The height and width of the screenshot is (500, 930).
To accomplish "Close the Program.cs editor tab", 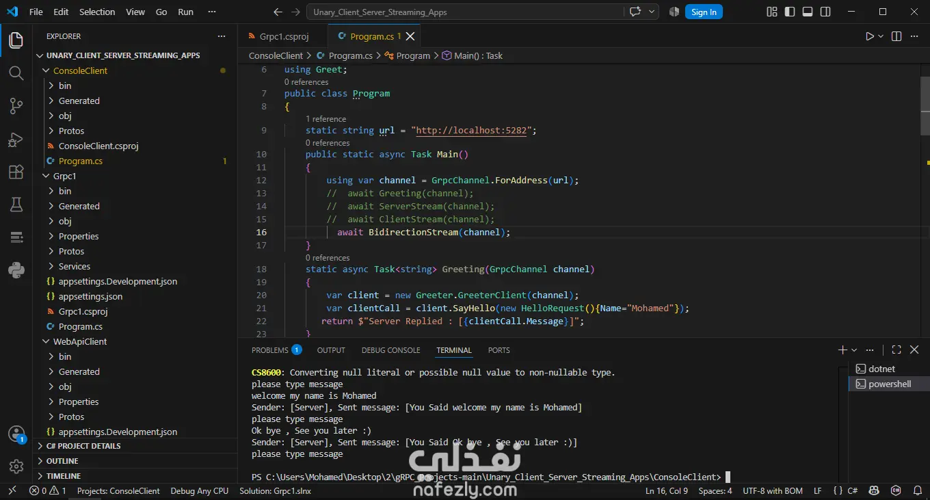I will (410, 36).
